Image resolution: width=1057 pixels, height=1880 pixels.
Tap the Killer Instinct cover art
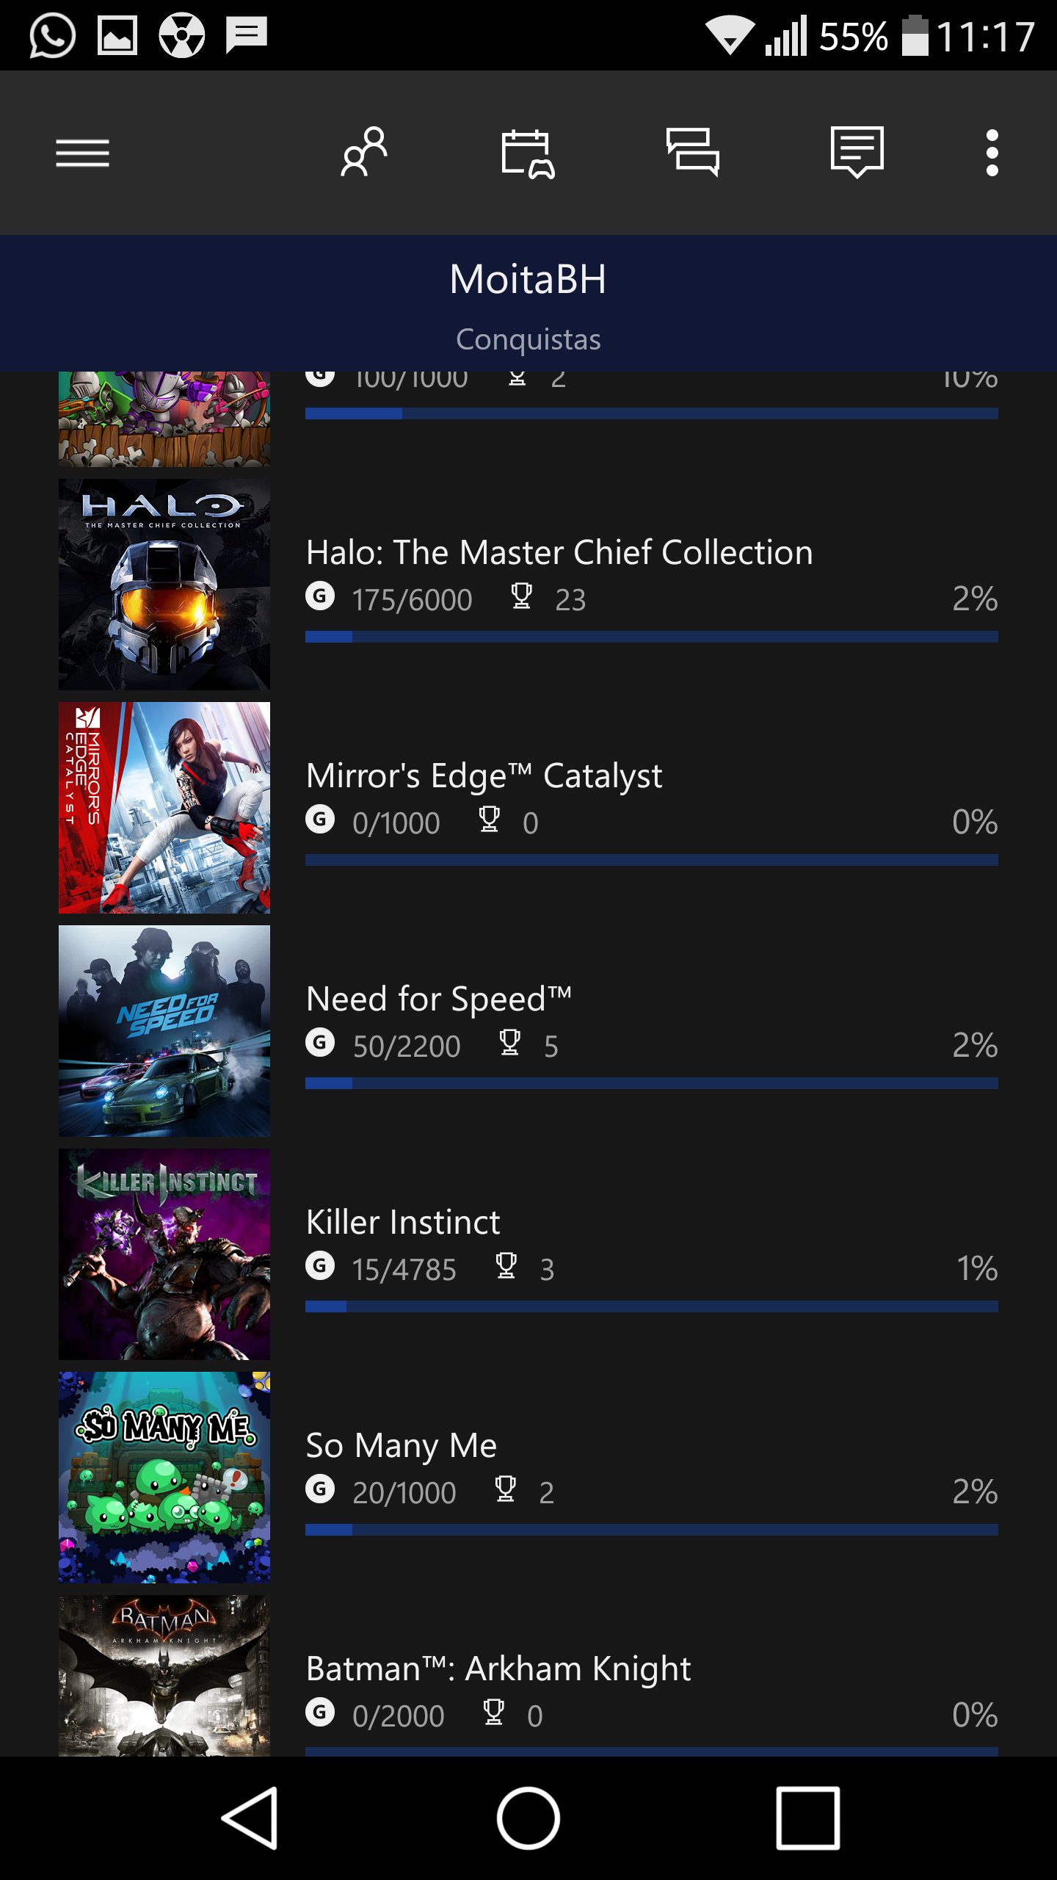[164, 1254]
